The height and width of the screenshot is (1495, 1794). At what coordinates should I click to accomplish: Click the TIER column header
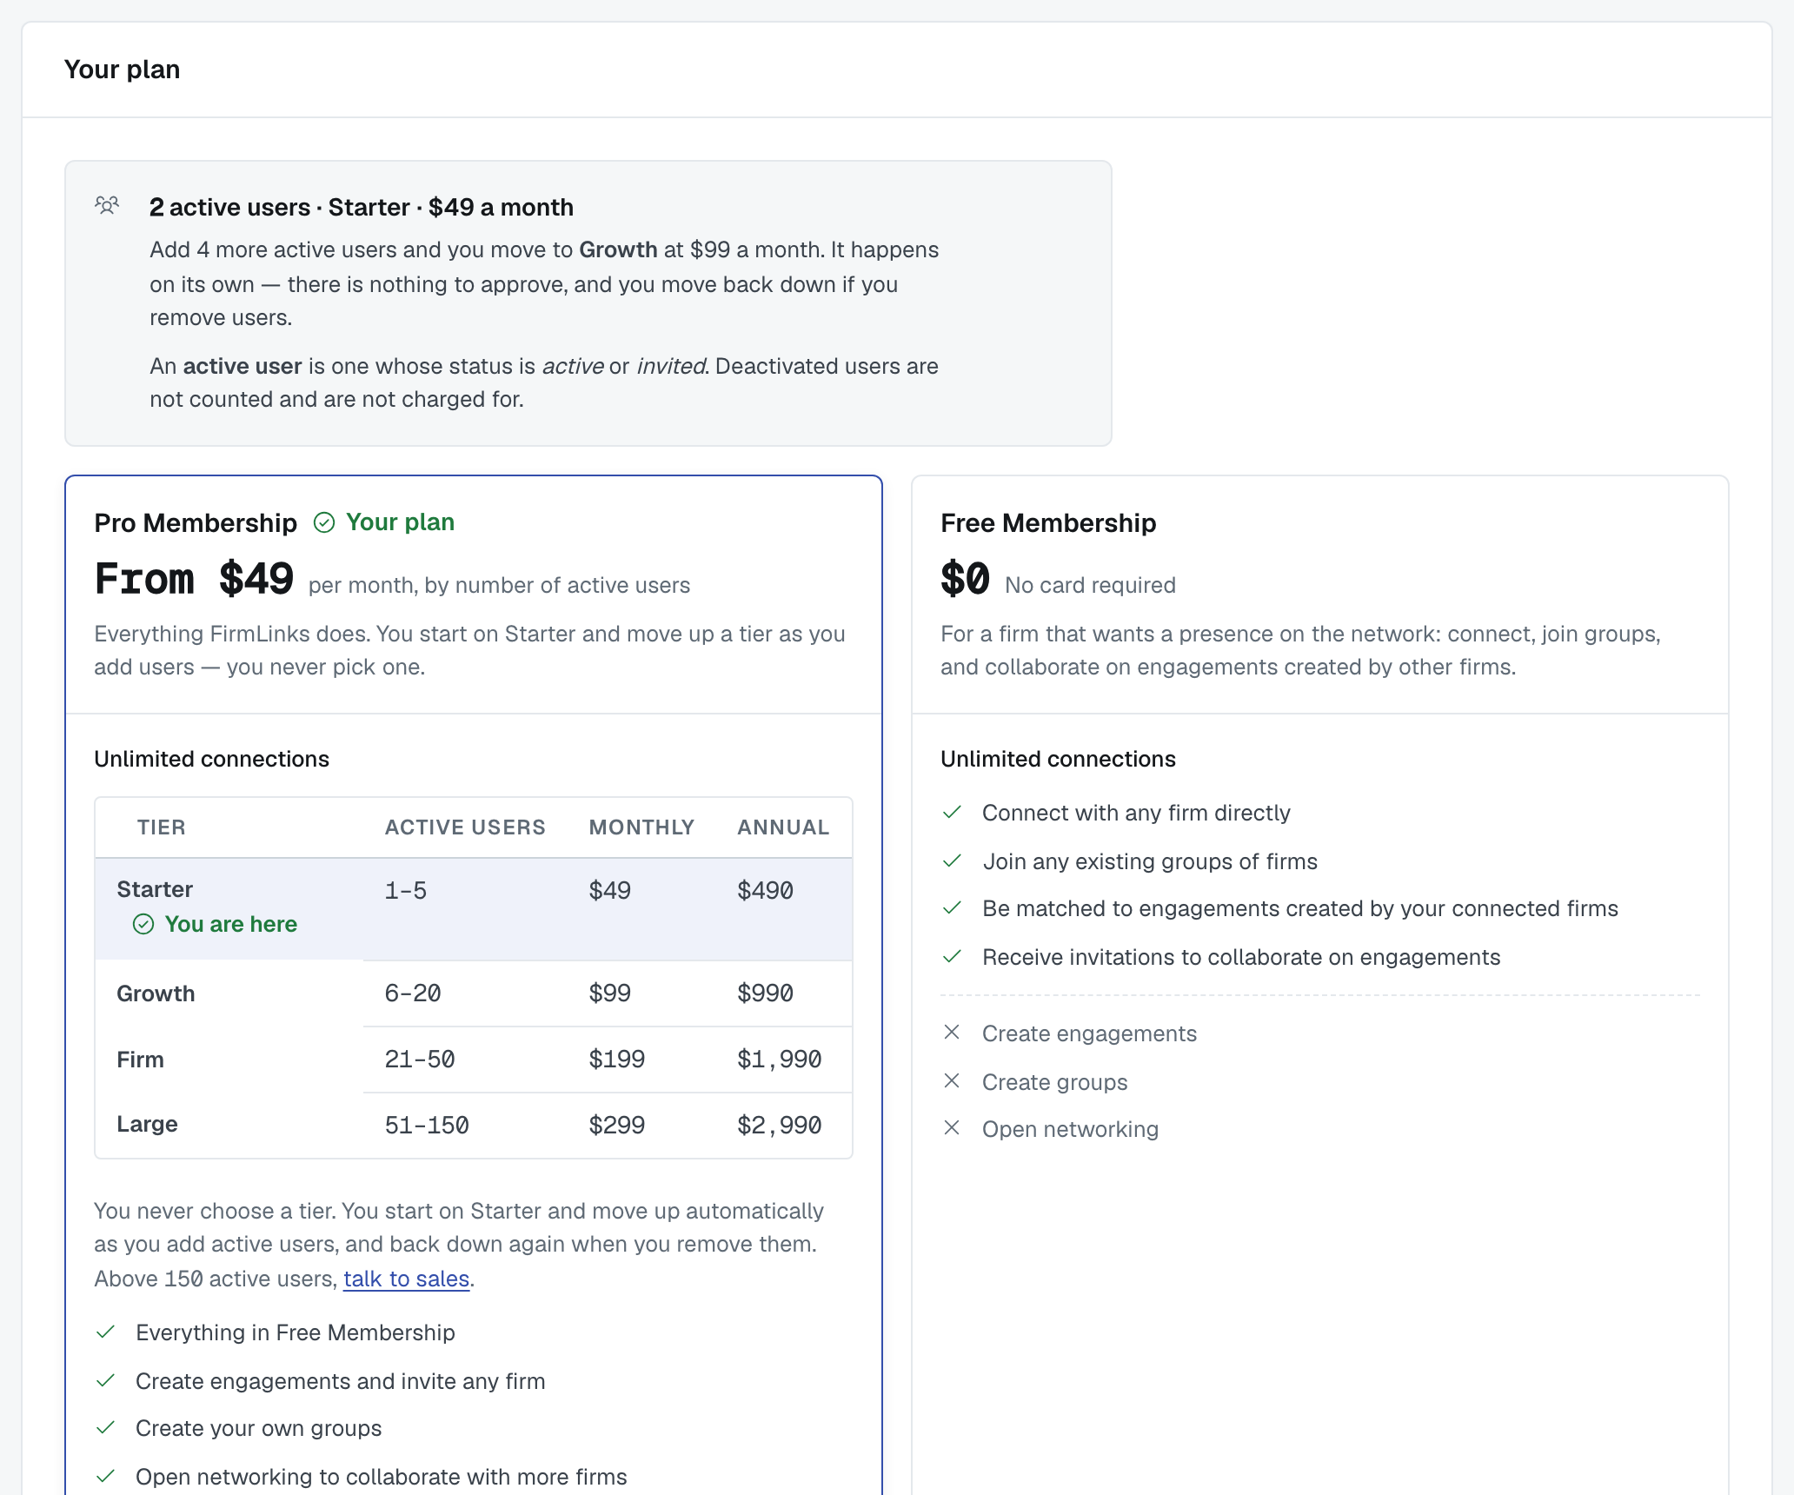(x=162, y=827)
